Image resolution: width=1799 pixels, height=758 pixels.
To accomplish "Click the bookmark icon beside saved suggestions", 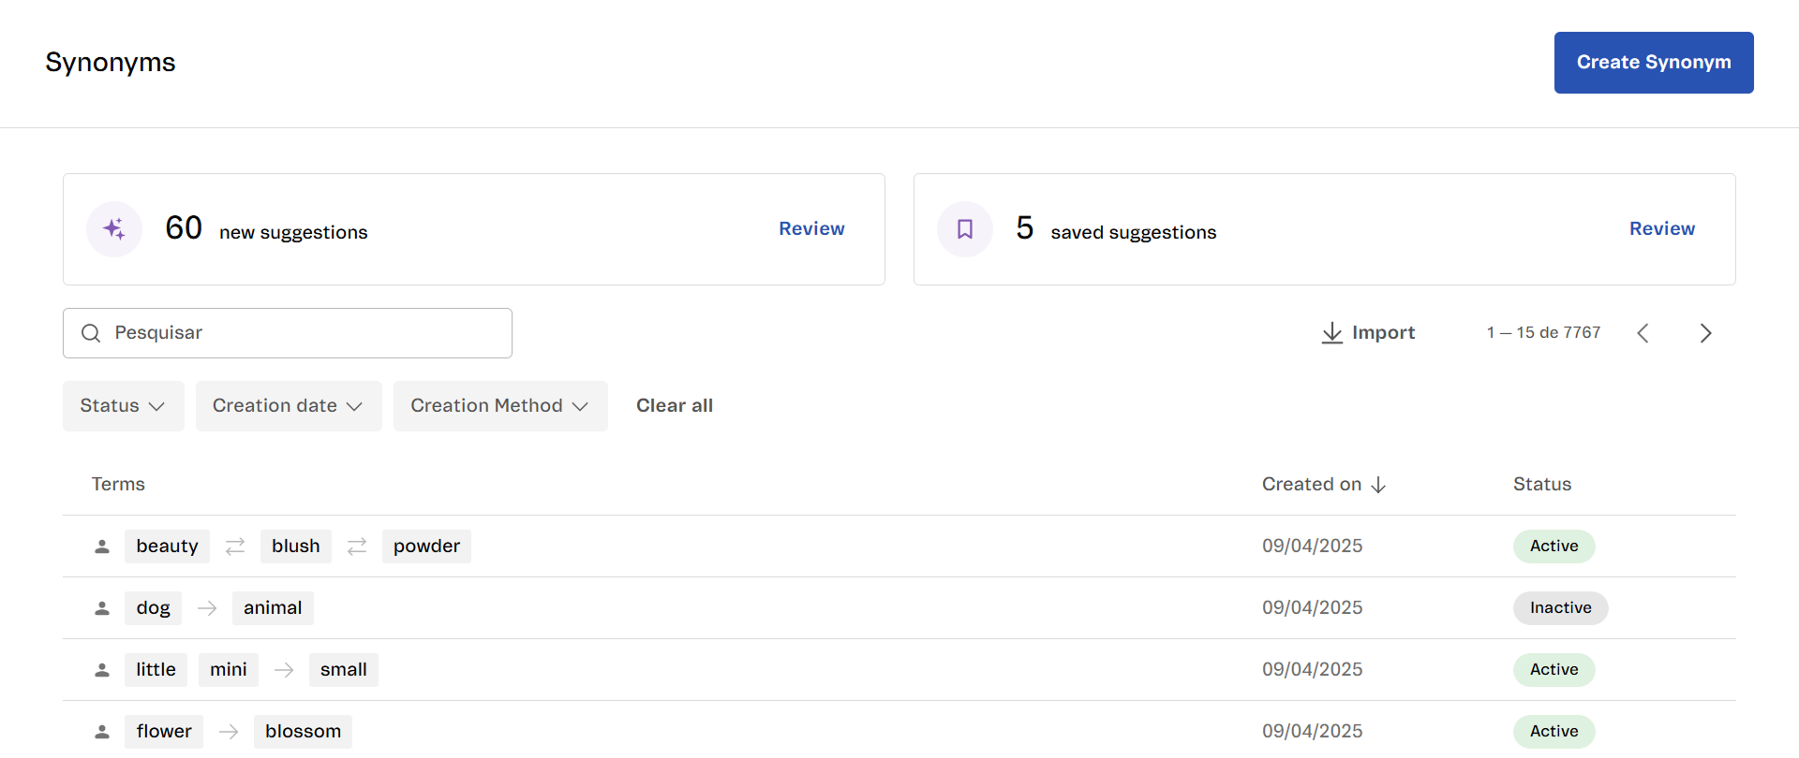I will tap(965, 229).
